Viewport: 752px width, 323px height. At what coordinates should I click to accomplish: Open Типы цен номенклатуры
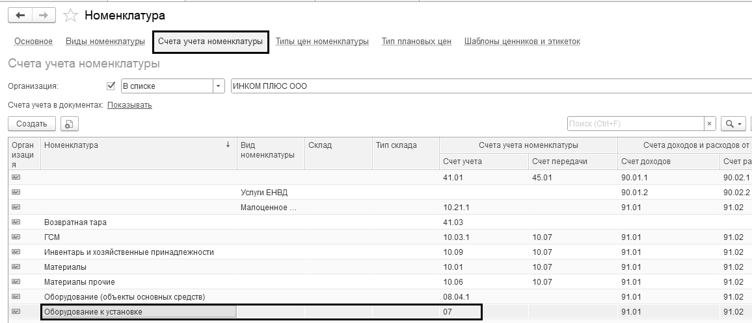click(322, 41)
